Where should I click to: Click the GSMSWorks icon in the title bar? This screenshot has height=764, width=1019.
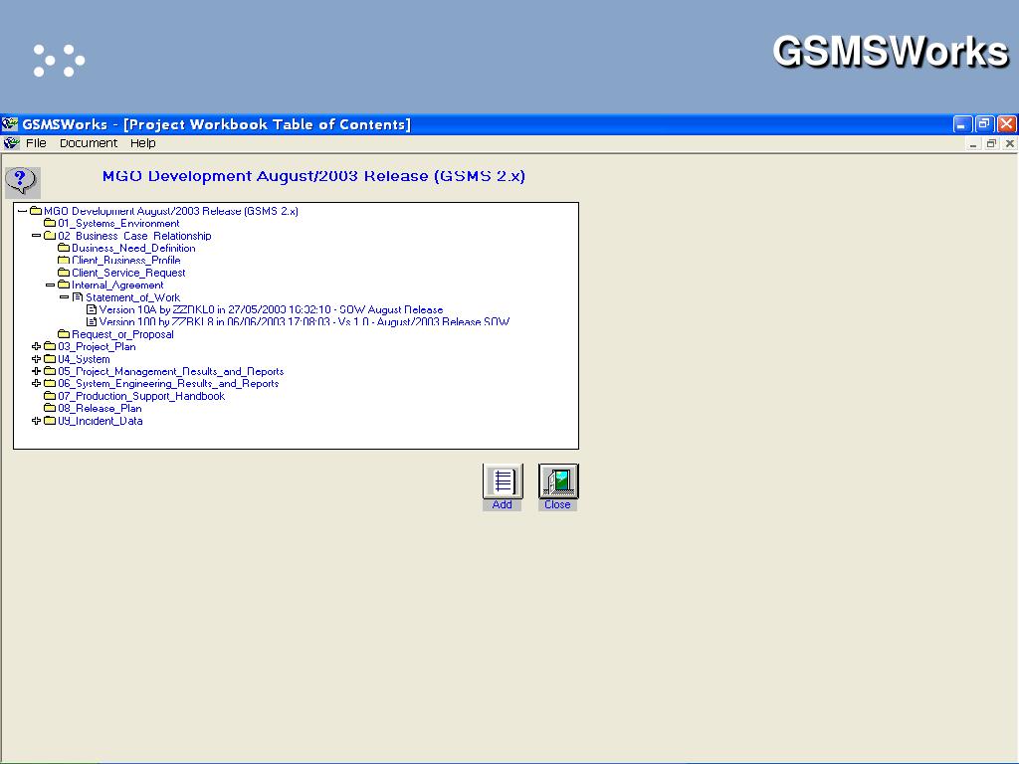[x=10, y=123]
